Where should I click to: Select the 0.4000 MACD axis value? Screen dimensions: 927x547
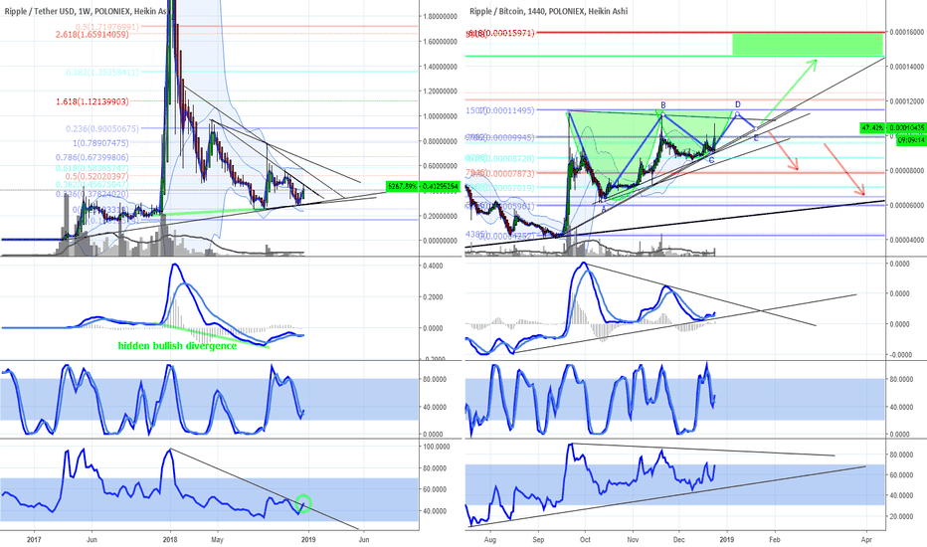[435, 267]
